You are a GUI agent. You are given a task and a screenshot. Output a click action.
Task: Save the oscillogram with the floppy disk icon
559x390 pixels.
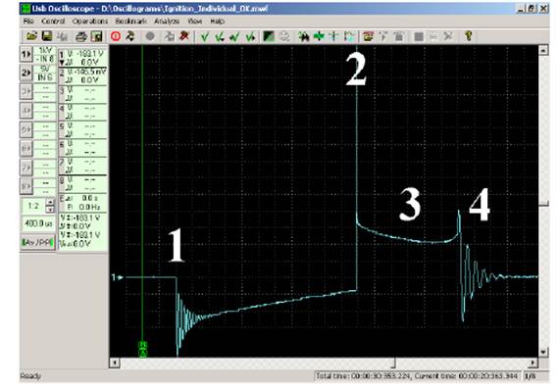[x=47, y=36]
